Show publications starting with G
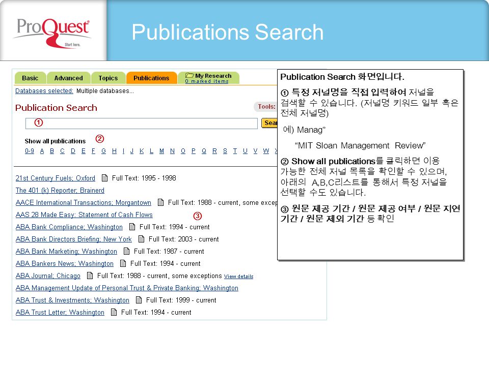489x366 pixels. (x=103, y=151)
